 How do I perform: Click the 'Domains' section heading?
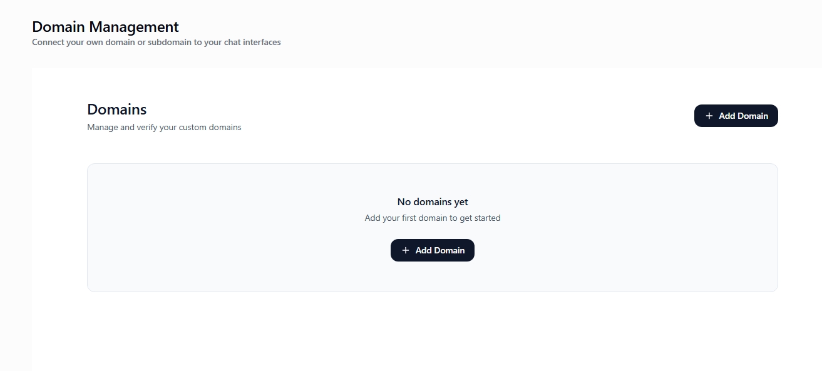click(x=116, y=109)
